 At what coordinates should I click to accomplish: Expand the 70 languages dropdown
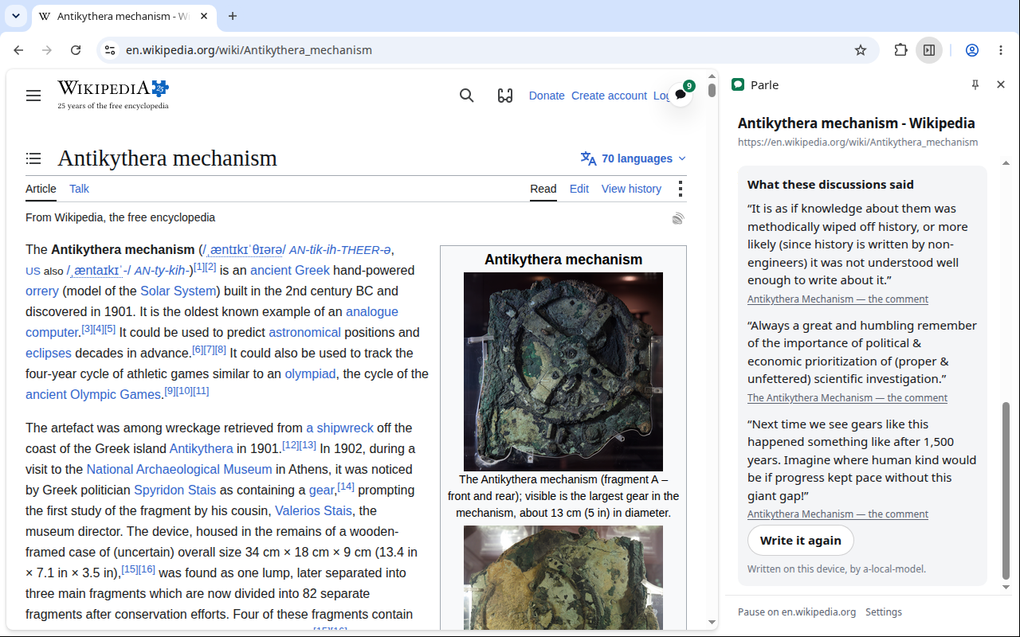[634, 158]
